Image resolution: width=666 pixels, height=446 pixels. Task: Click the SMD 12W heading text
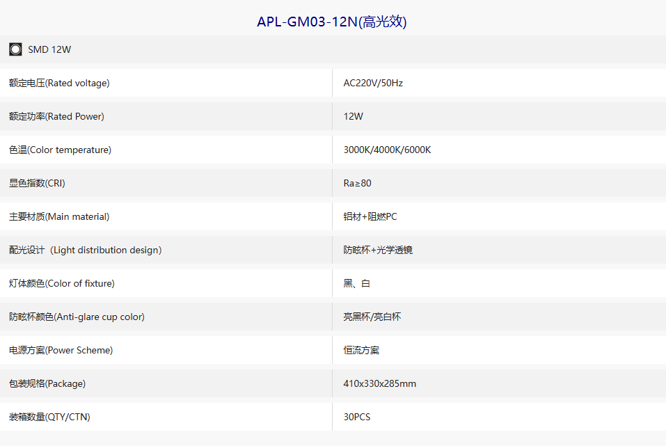49,49
